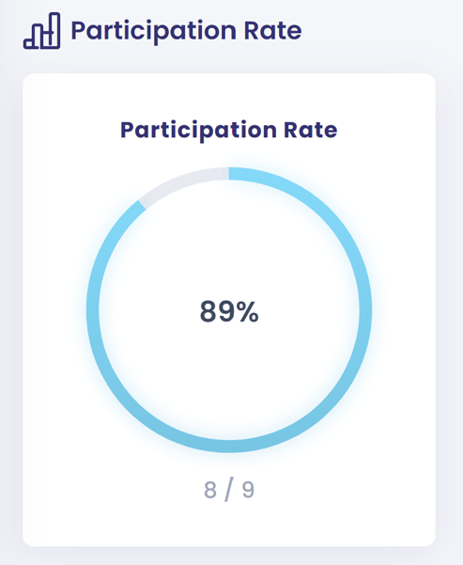Click the bar chart icon beside heading
463x565 pixels.
click(x=41, y=31)
